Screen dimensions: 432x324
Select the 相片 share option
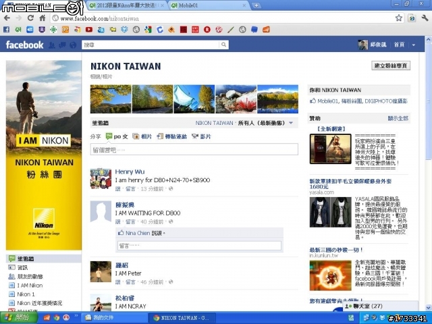(x=142, y=136)
